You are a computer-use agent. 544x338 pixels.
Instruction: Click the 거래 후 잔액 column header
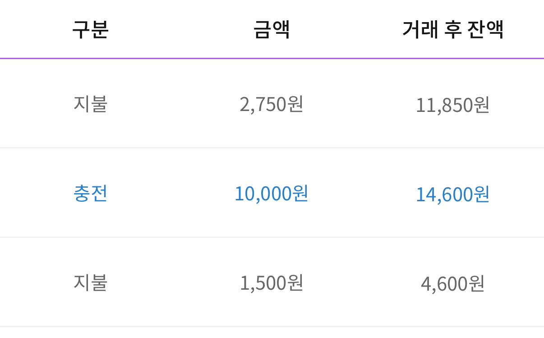(452, 30)
